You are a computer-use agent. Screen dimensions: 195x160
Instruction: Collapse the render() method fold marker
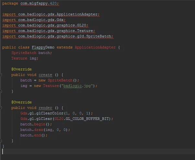[1, 108]
